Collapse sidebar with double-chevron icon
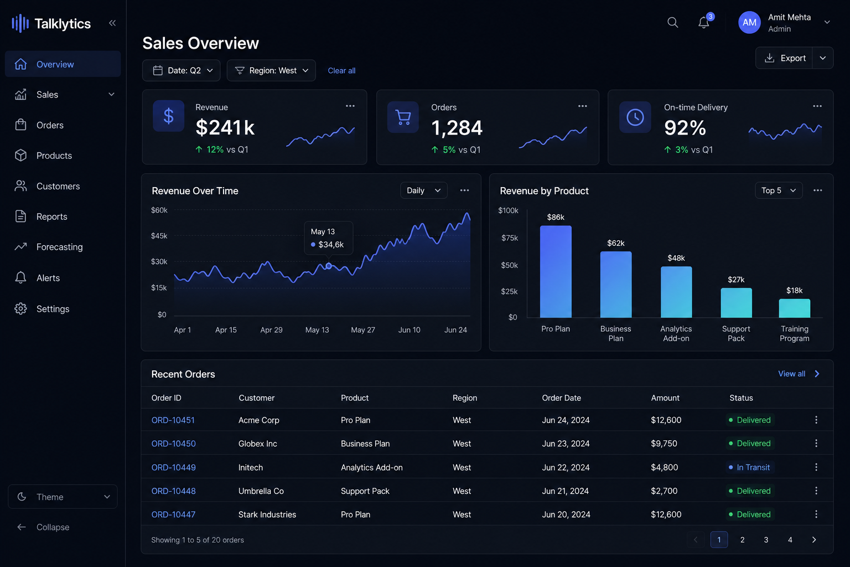 tap(112, 23)
